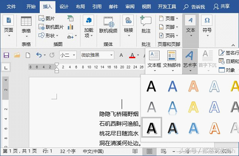239x156 pixels.
Task: Open the font name box 微软雅黑
Action: [x=97, y=55]
